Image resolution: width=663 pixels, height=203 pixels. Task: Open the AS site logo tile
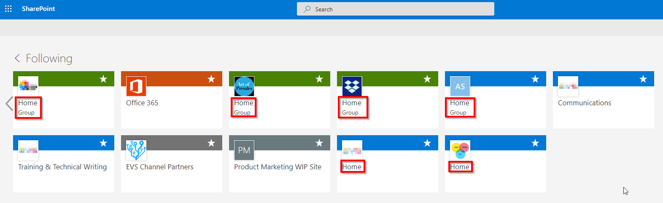coord(460,86)
